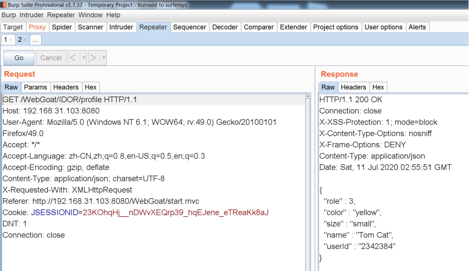Switch to the Comparer tab

(259, 27)
